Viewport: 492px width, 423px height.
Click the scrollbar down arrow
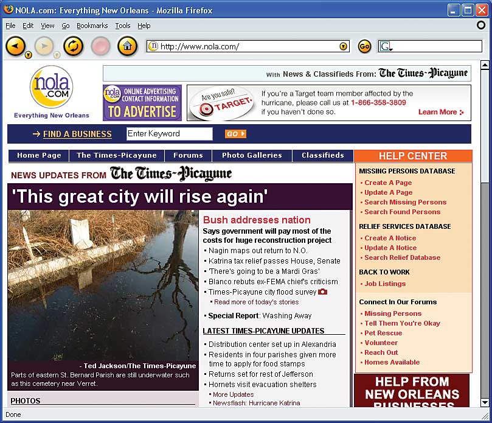coord(485,402)
